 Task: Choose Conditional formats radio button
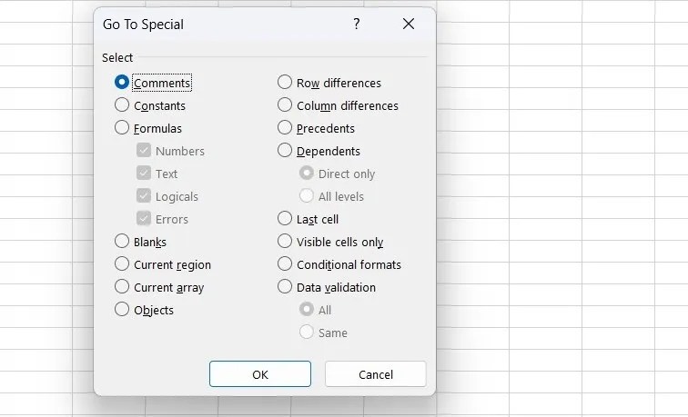[285, 264]
